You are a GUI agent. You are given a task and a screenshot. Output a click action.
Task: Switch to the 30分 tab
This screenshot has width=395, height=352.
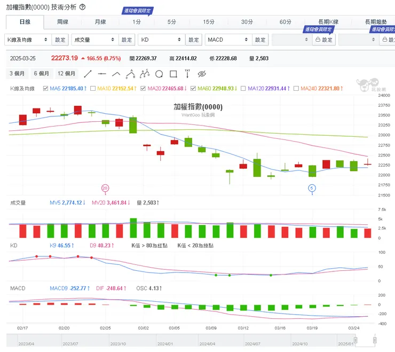coord(247,22)
